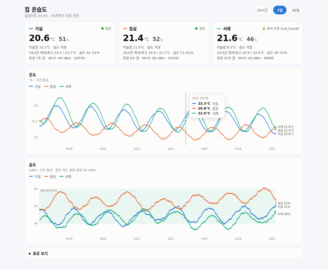The height and width of the screenshot is (269, 328).
Task: Click the 52% humidity value on 침실 card
Action: click(158, 39)
